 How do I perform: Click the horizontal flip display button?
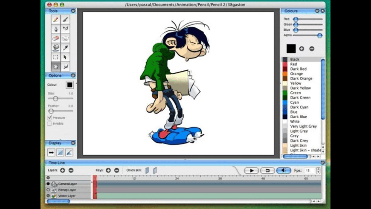tap(51, 153)
